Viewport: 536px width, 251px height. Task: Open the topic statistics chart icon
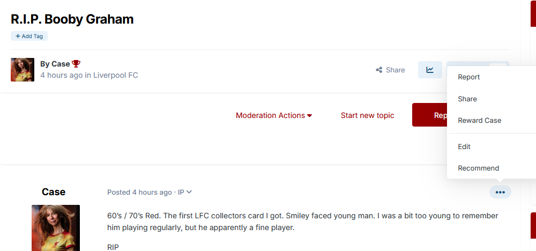(430, 70)
